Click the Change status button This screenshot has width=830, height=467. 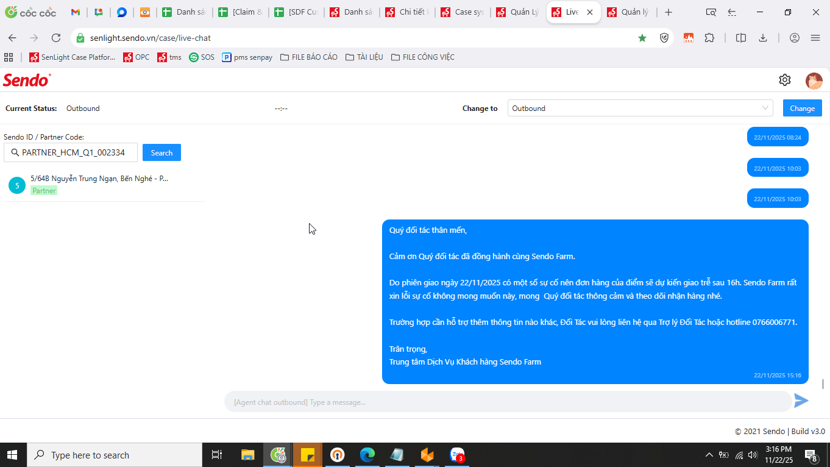click(802, 108)
